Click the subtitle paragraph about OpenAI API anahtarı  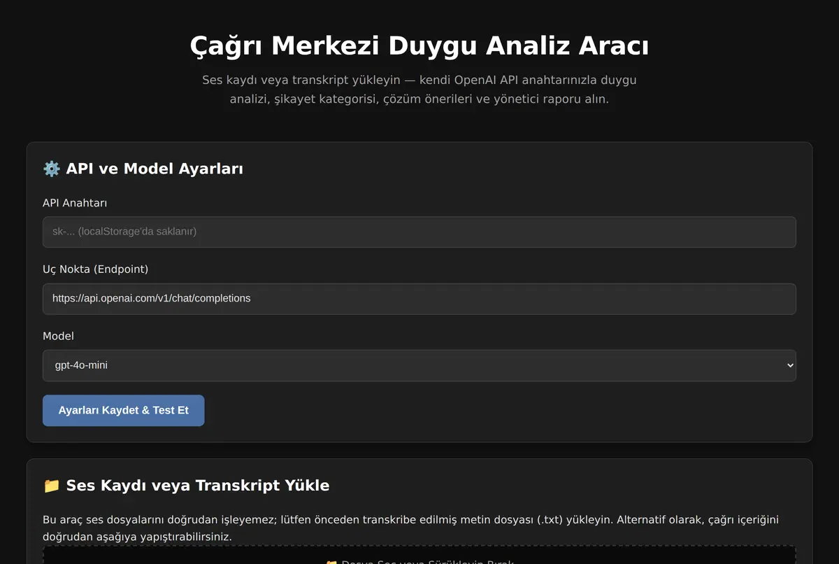pos(419,90)
